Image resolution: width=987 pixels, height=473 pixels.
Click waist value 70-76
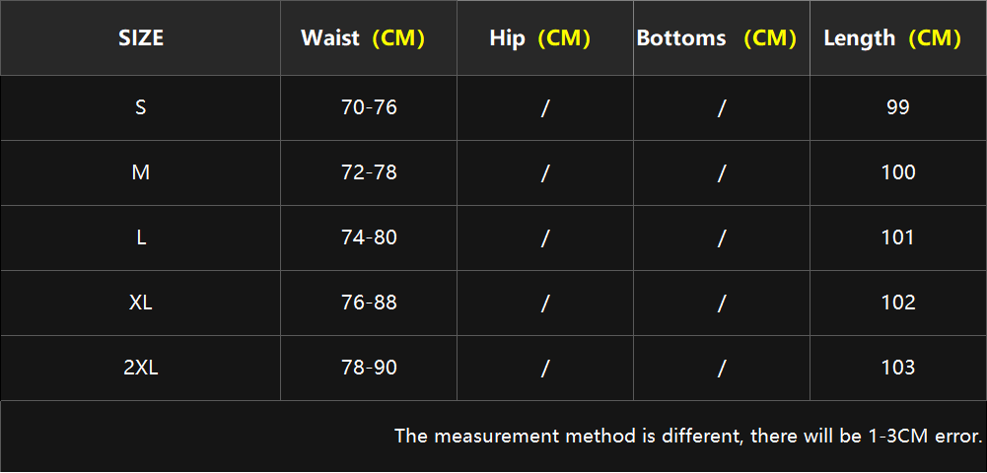[x=369, y=107]
